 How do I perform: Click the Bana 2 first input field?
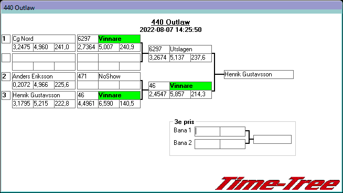[207, 144]
